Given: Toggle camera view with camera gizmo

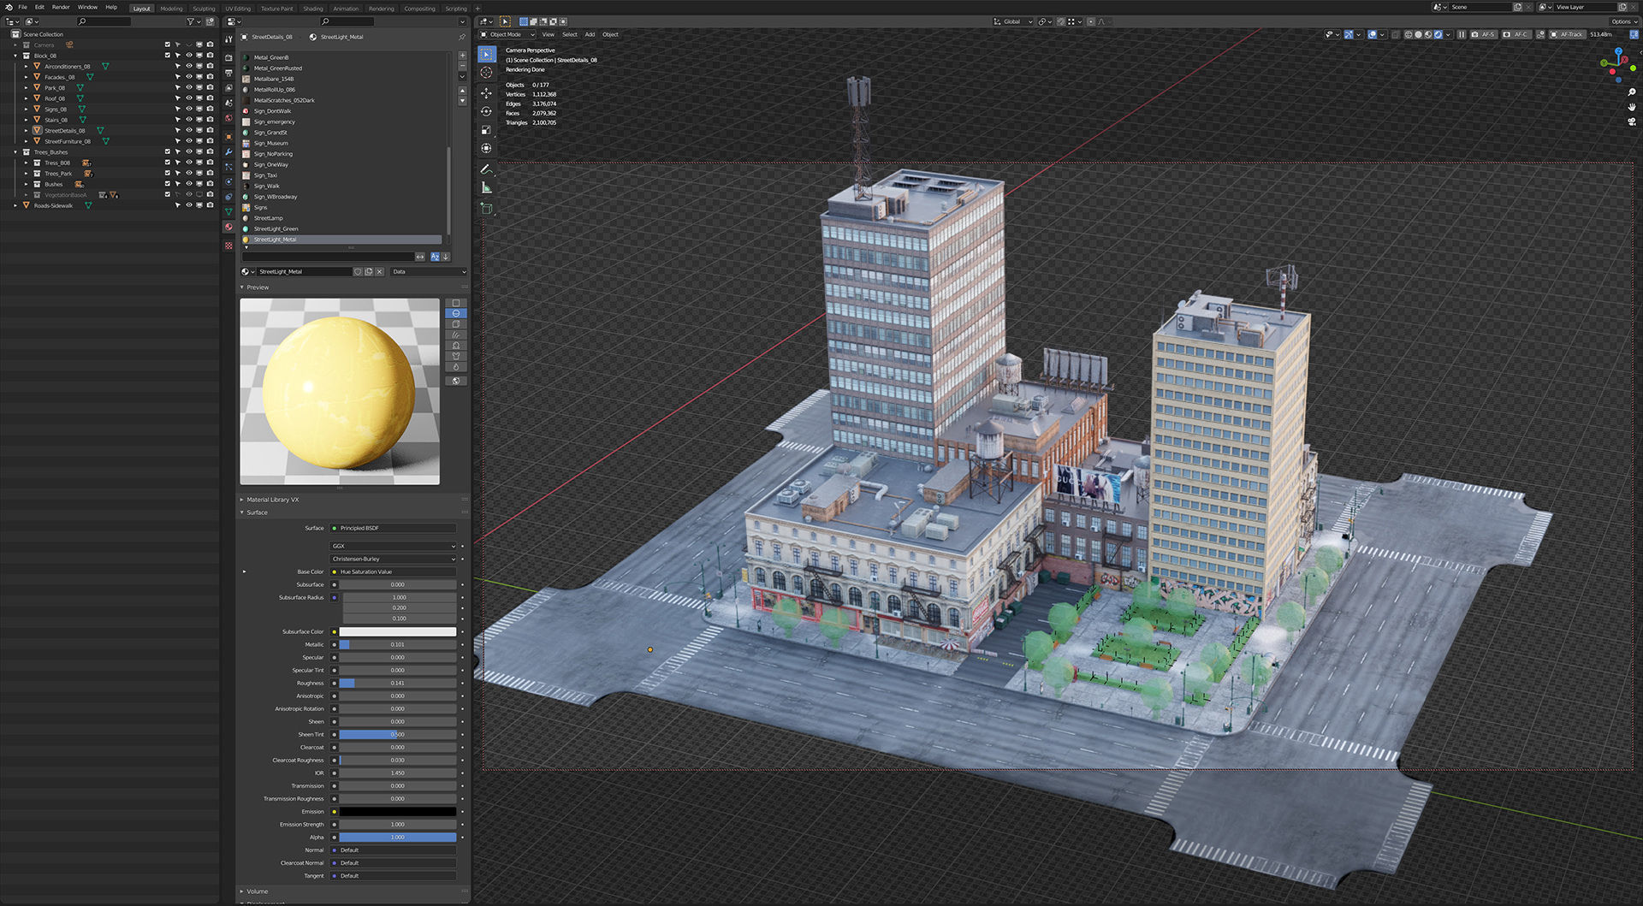Looking at the screenshot, I should [x=1632, y=121].
